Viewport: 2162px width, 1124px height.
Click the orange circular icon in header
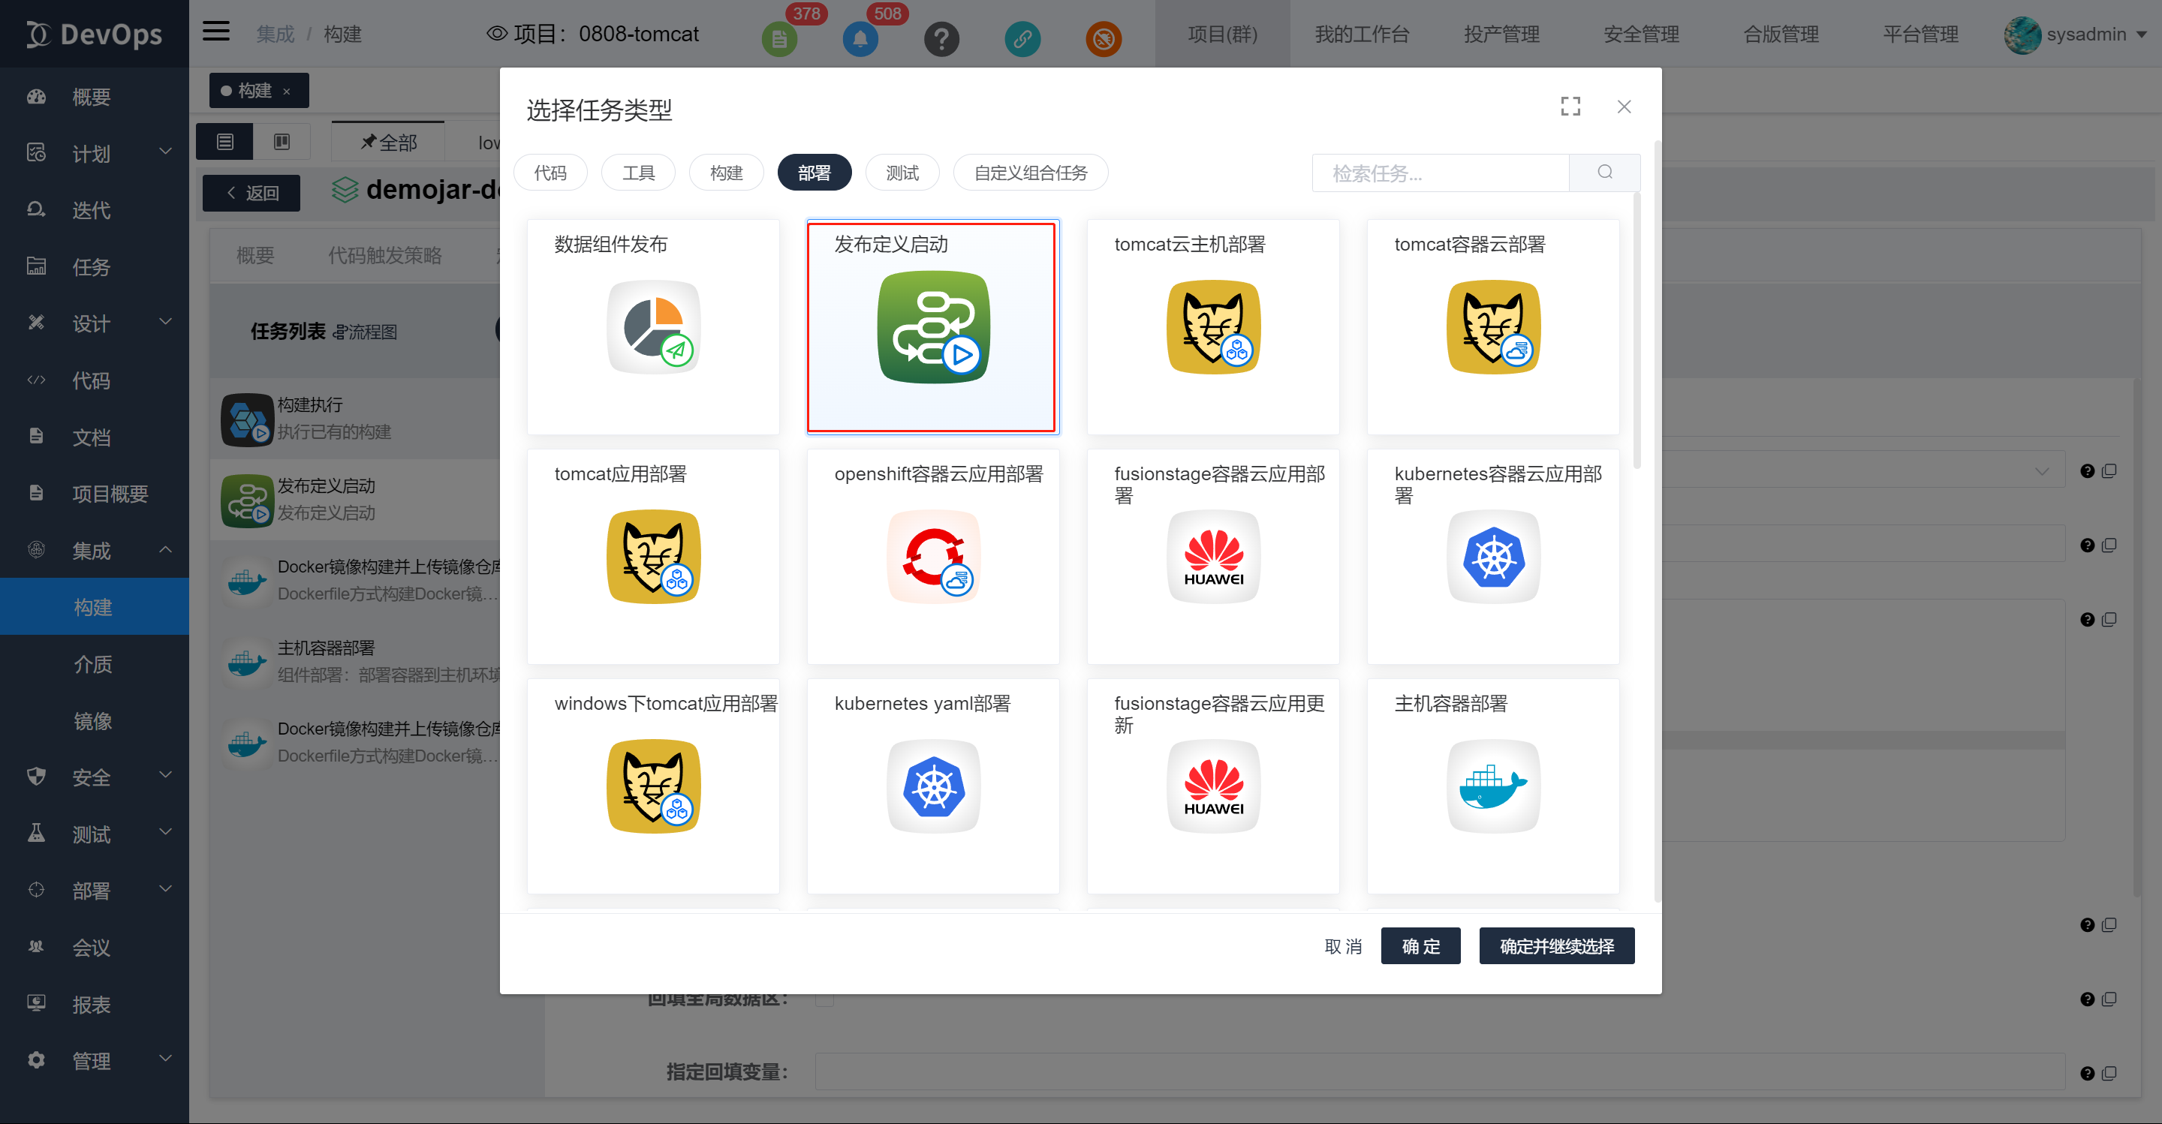coord(1104,38)
